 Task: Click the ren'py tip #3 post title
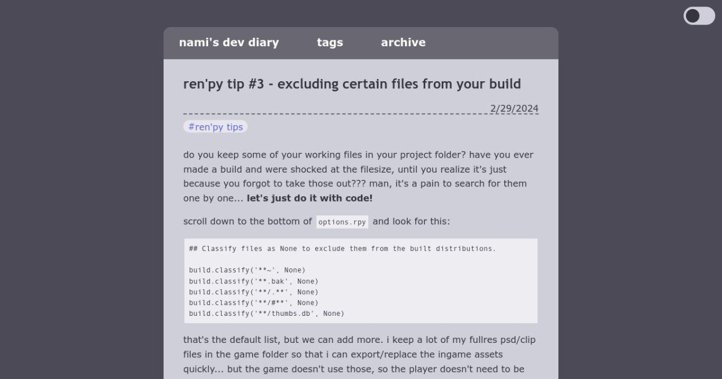click(352, 84)
